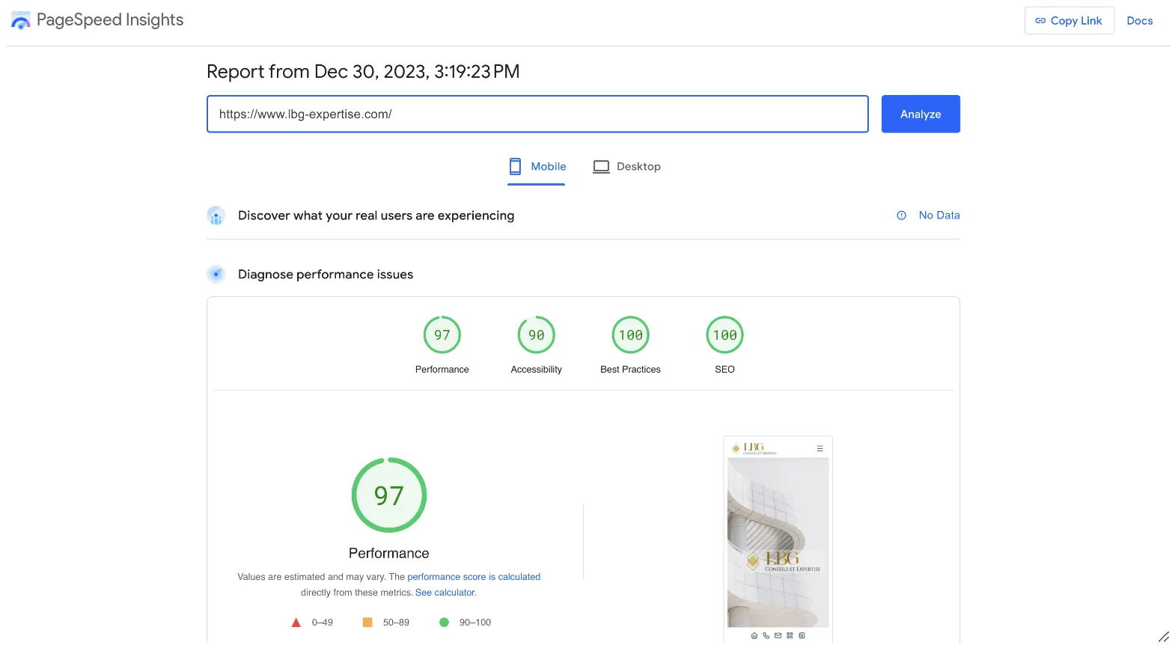Select the 90 Accessibility score gauge

536,335
